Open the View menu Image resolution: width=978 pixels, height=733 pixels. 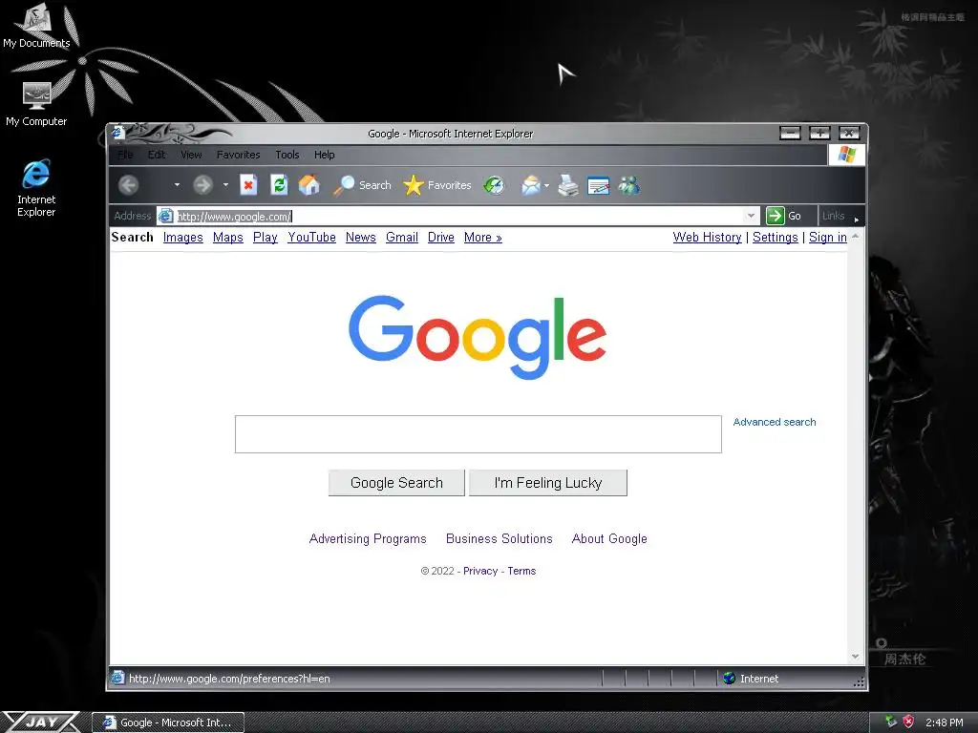click(x=191, y=155)
